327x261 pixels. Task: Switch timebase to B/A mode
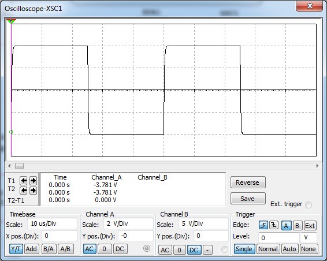coord(49,249)
